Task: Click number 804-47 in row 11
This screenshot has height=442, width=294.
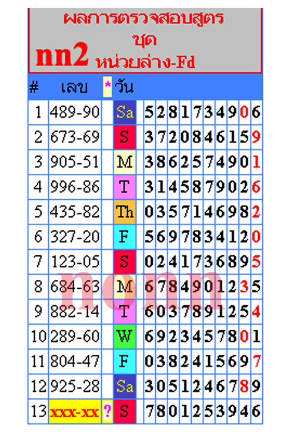Action: (x=75, y=361)
